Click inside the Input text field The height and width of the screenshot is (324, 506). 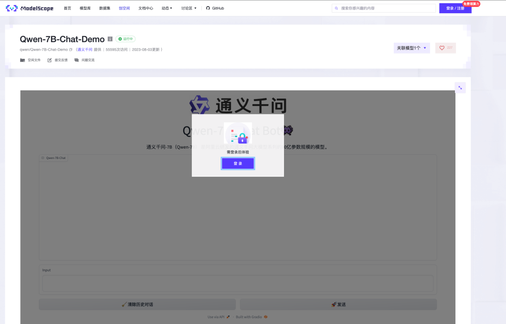pyautogui.click(x=238, y=283)
